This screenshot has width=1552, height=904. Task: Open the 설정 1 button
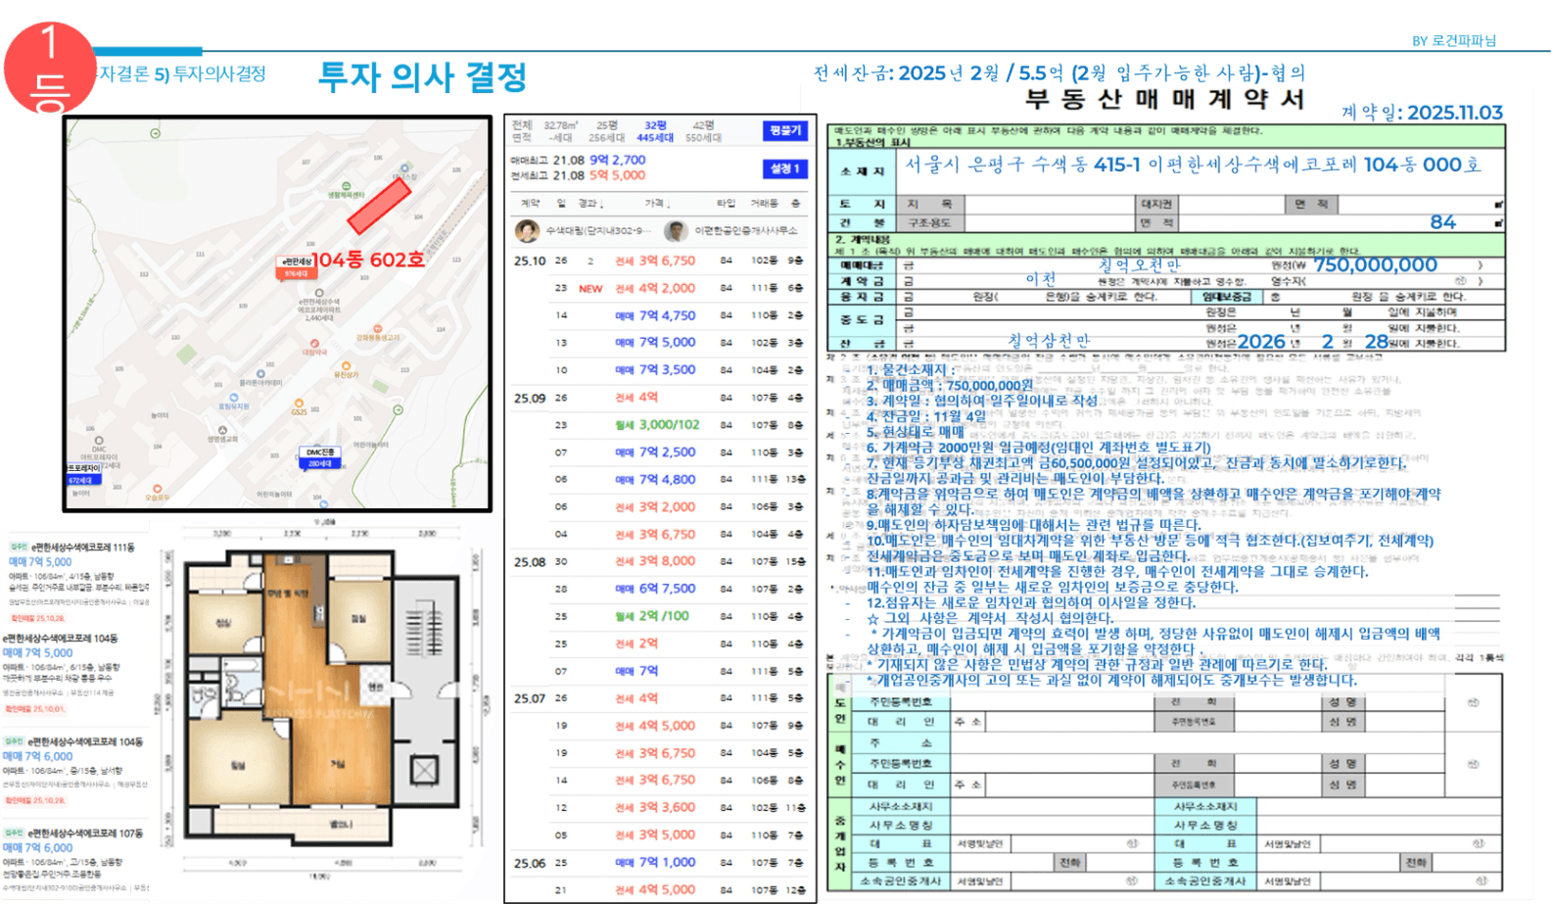tap(785, 168)
